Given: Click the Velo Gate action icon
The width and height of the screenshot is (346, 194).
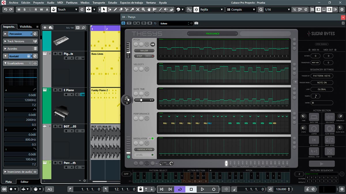Looking at the screenshot, I should click(330, 117).
